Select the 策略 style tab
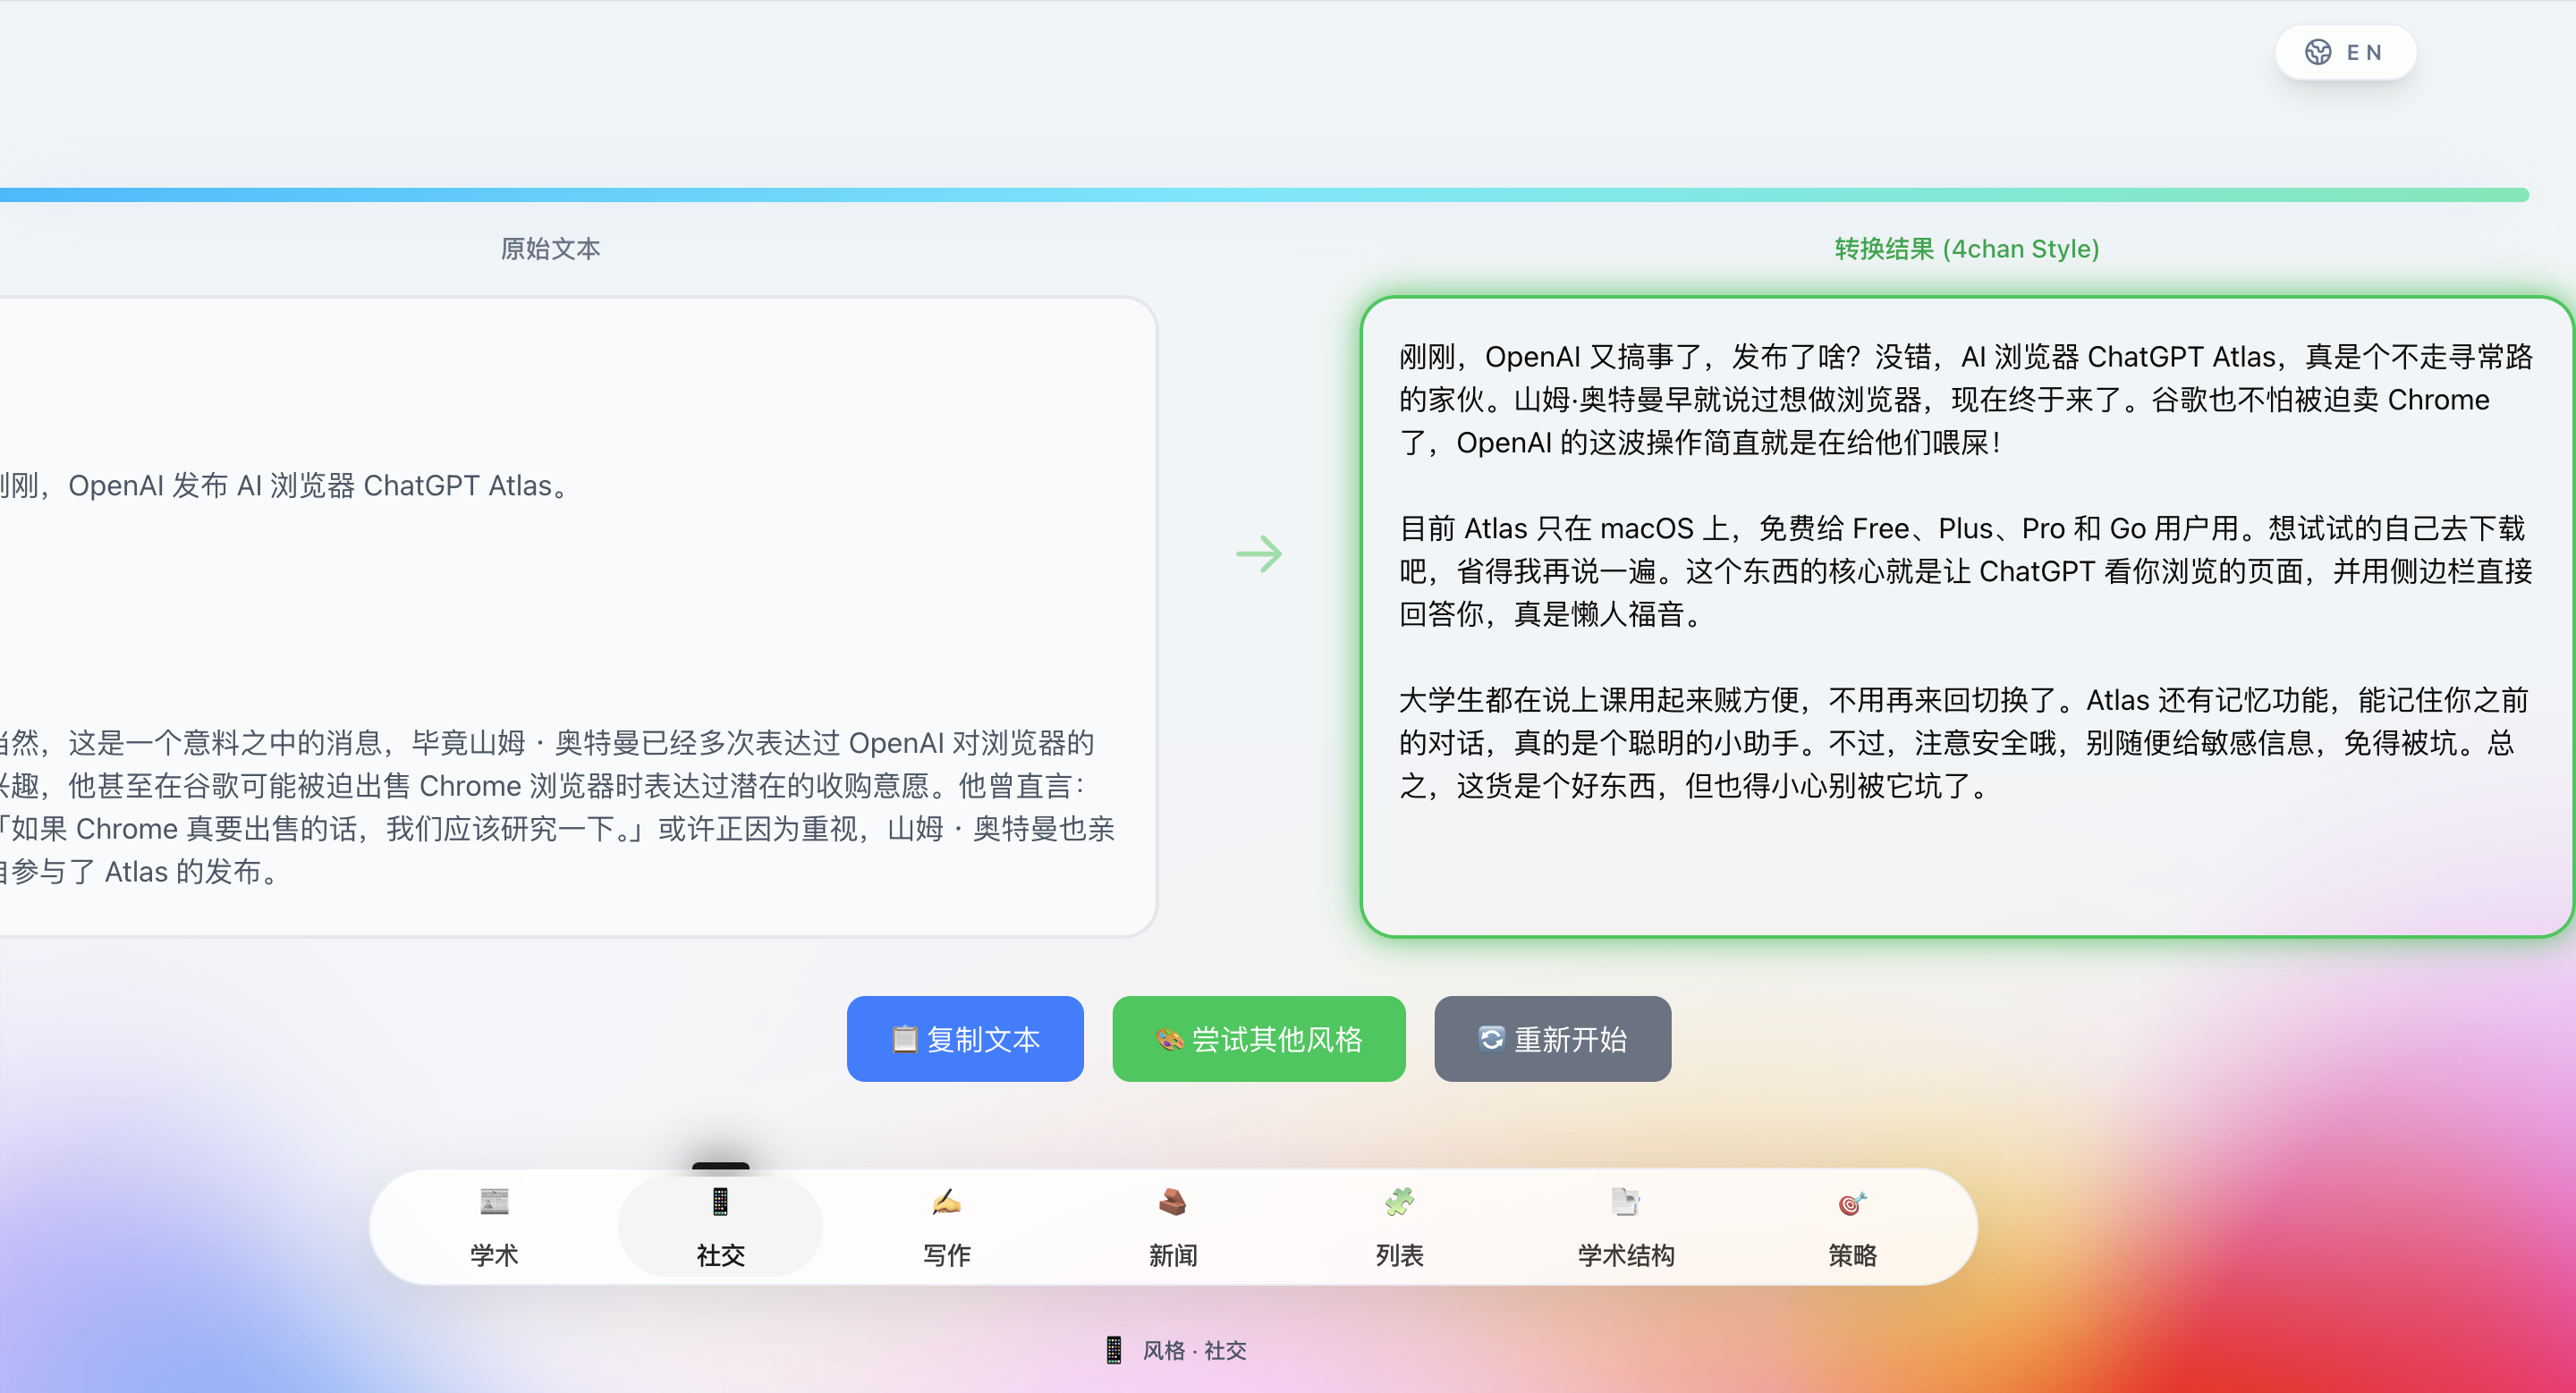Viewport: 2576px width, 1393px height. point(1853,1227)
